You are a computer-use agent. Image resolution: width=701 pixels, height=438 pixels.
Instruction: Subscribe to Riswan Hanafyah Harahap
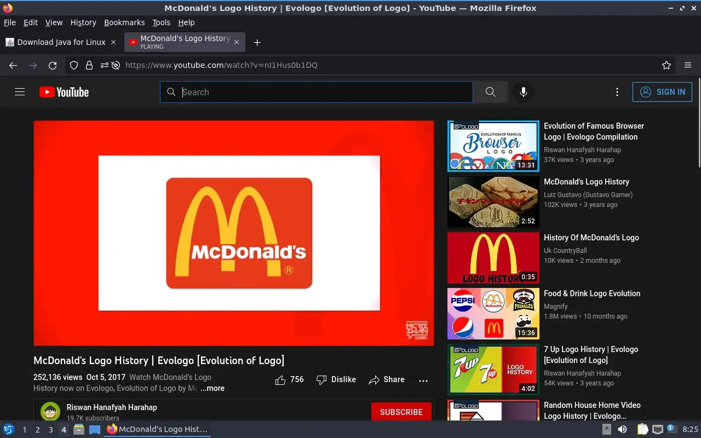click(401, 412)
